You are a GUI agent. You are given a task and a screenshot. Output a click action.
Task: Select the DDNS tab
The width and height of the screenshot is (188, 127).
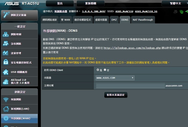point(125,20)
